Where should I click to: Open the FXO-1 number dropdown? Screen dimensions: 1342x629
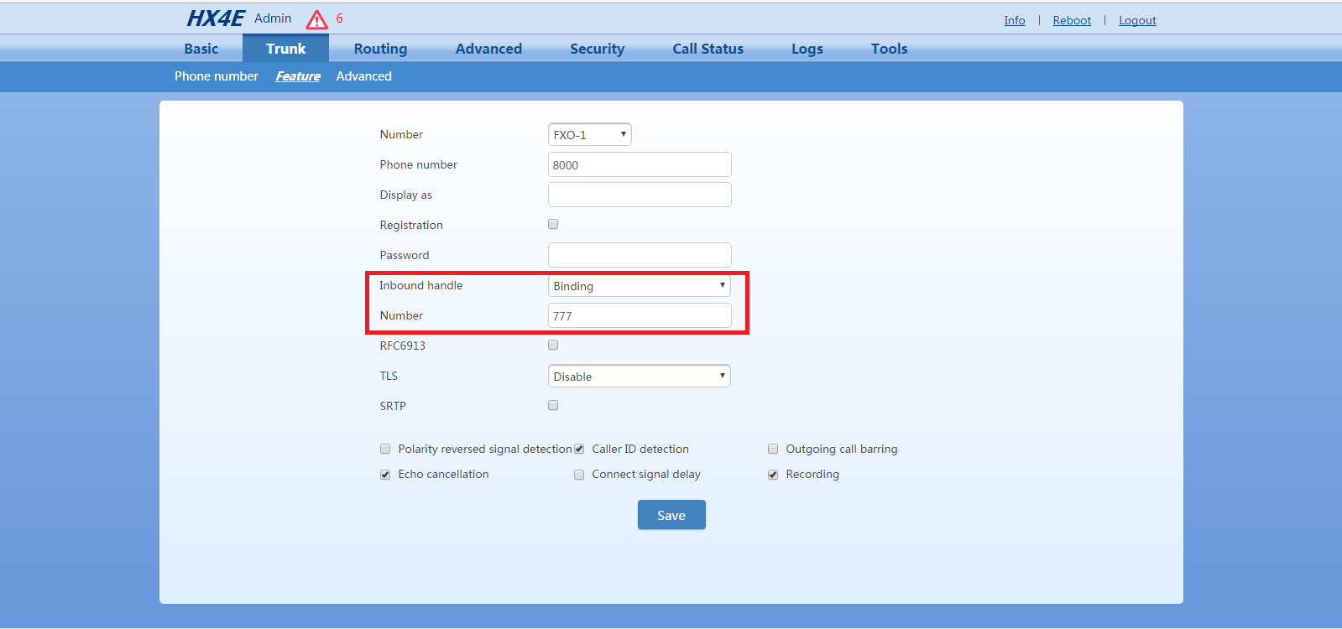pyautogui.click(x=589, y=134)
